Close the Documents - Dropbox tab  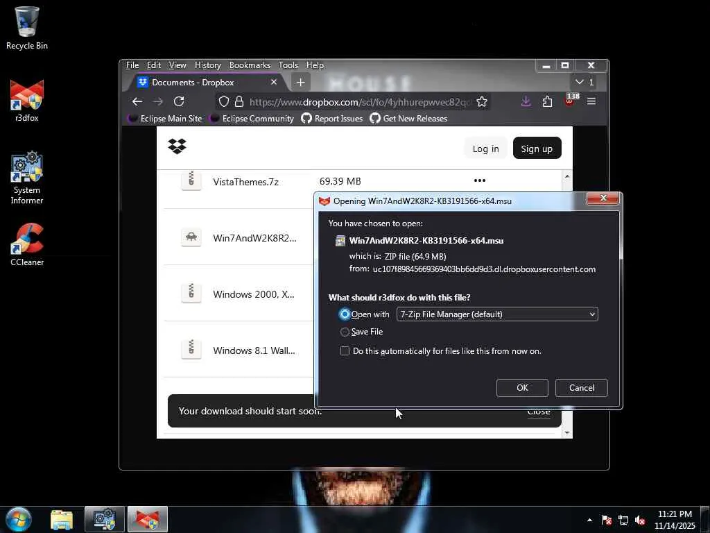coord(273,82)
